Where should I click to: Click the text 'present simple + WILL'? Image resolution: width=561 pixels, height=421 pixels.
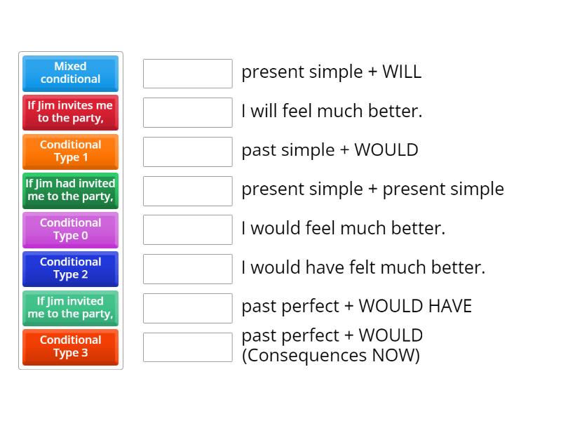332,72
